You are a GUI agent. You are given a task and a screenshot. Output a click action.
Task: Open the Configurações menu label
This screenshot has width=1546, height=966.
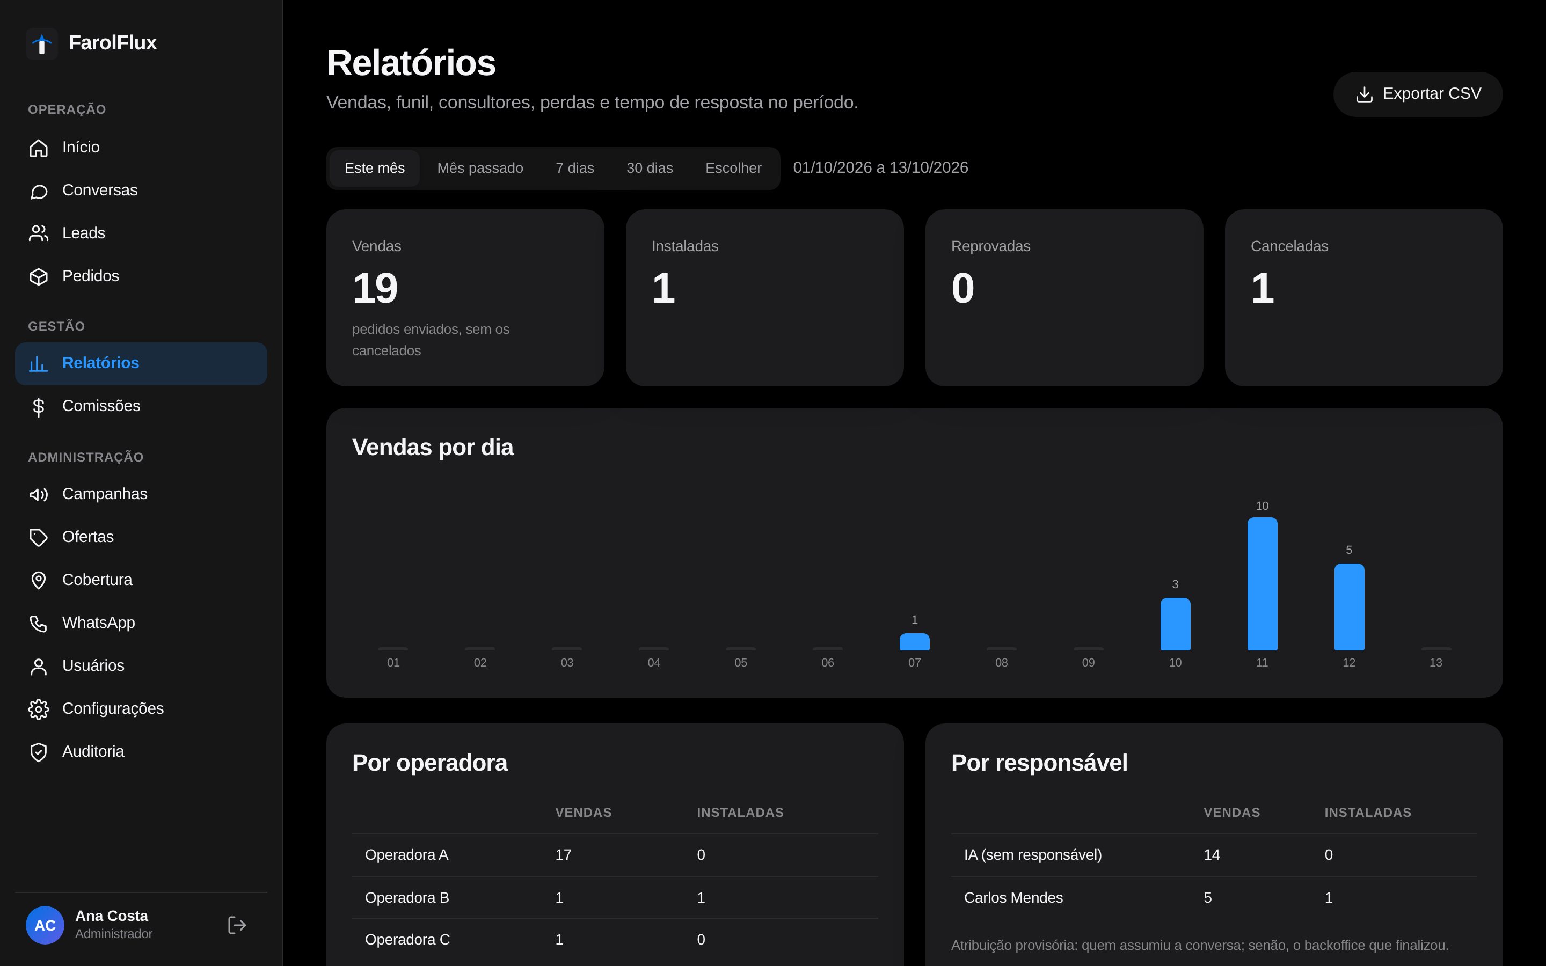(113, 708)
